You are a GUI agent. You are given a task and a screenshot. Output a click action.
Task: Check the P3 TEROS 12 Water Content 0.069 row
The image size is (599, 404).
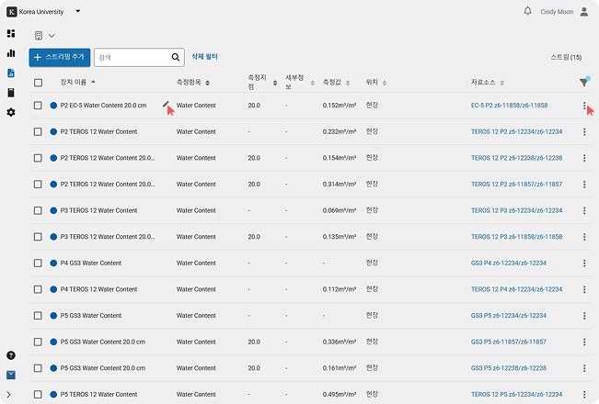[x=38, y=210]
